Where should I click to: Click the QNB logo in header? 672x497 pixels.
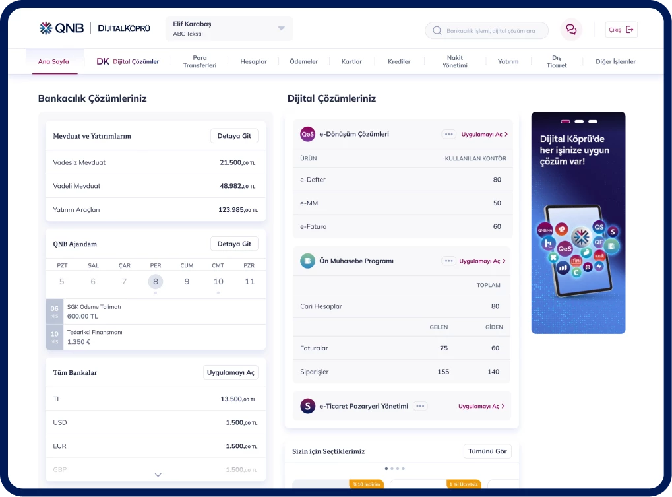(61, 28)
